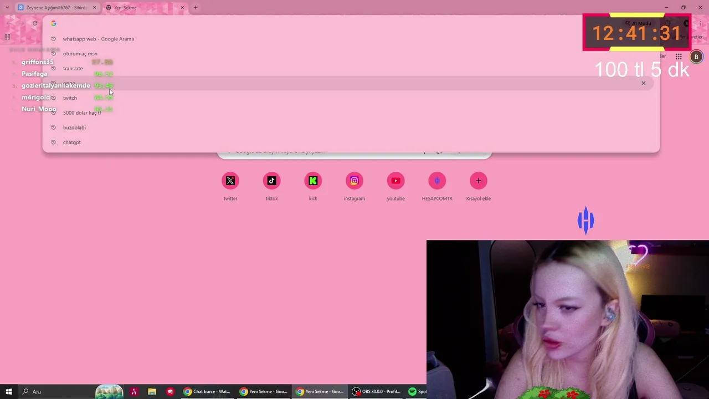Image resolution: width=709 pixels, height=399 pixels.
Task: Close the Zeynebe Aşığım#6767 tab
Action: (94, 8)
